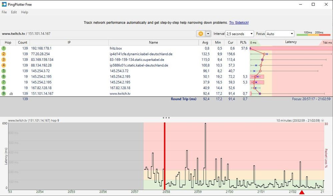
Task: Click www.twitch.tv in Name column
Action: point(120,93)
